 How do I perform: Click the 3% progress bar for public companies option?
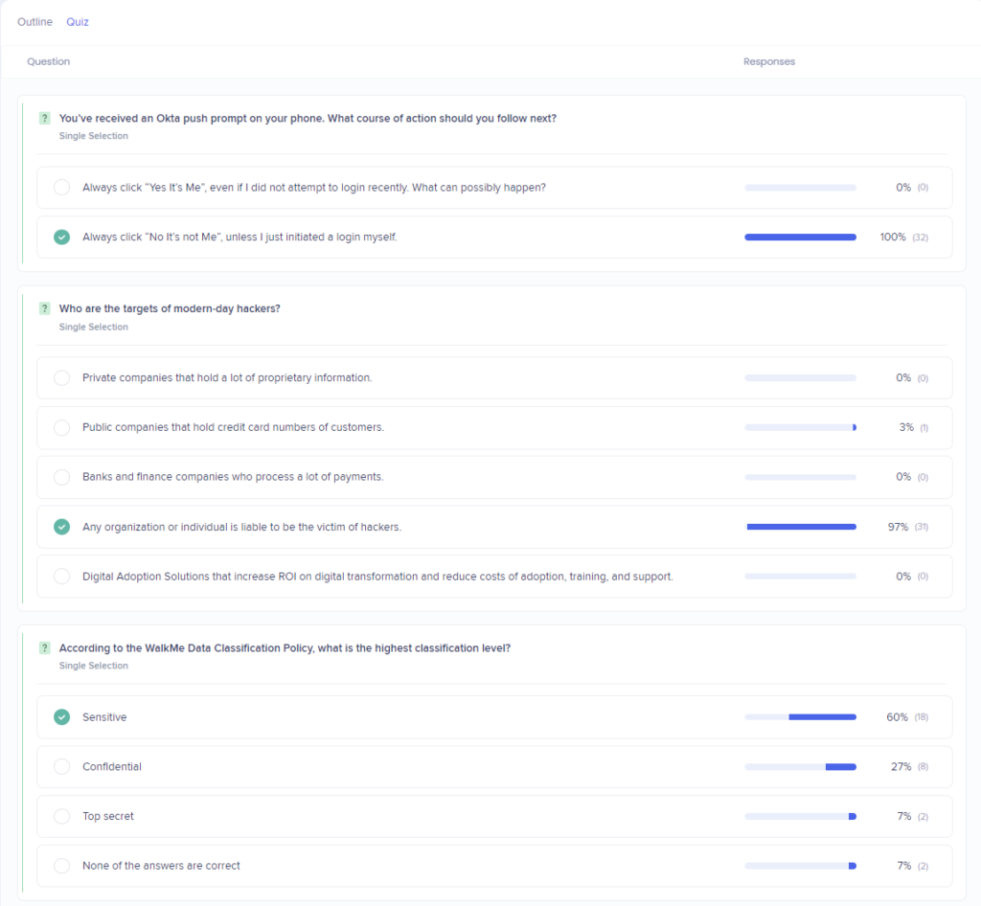[x=800, y=427]
